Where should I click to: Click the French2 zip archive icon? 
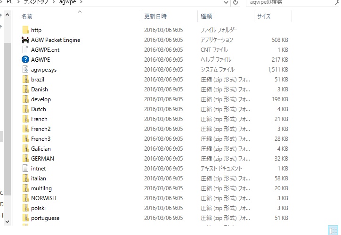tap(25, 129)
